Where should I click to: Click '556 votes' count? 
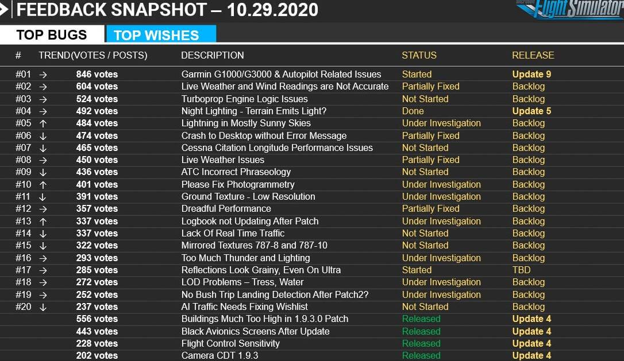pyautogui.click(x=97, y=319)
